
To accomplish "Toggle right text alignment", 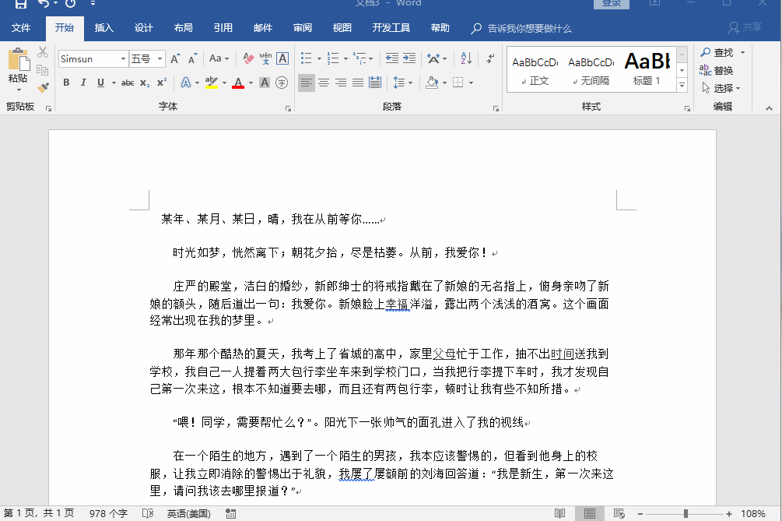I will pyautogui.click(x=341, y=83).
